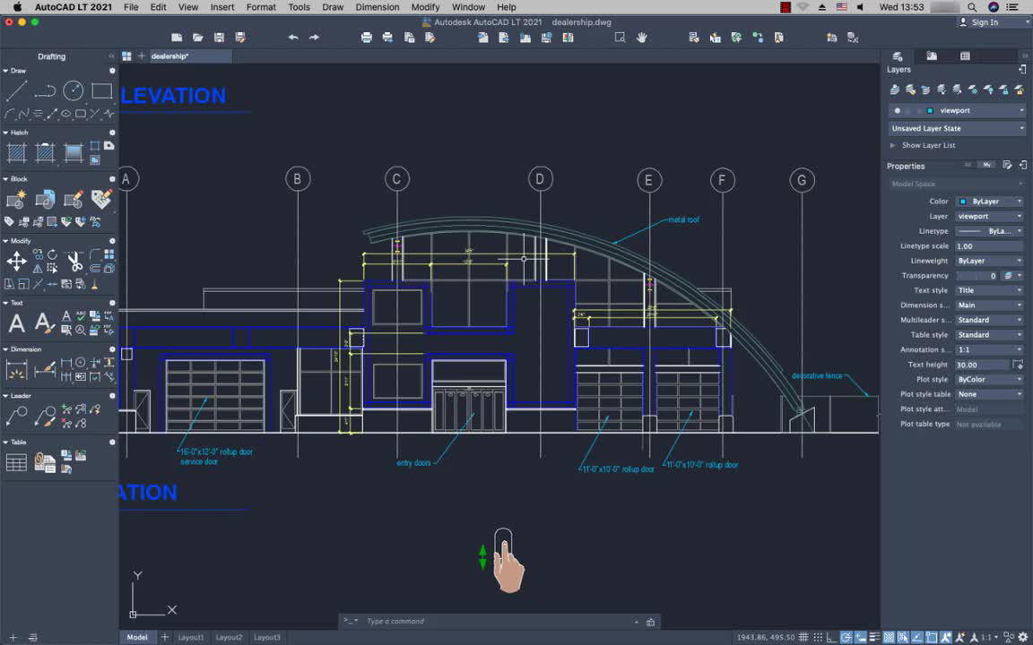Click the viewport layer color swatch
The width and height of the screenshot is (1033, 645).
tap(930, 110)
